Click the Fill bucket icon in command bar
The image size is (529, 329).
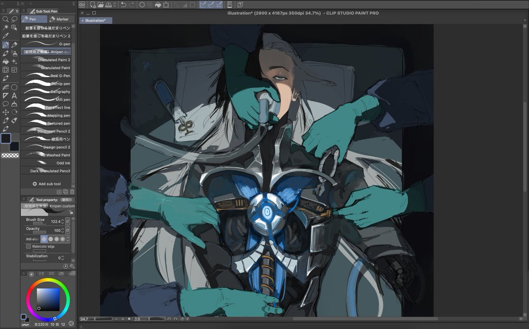158,5
